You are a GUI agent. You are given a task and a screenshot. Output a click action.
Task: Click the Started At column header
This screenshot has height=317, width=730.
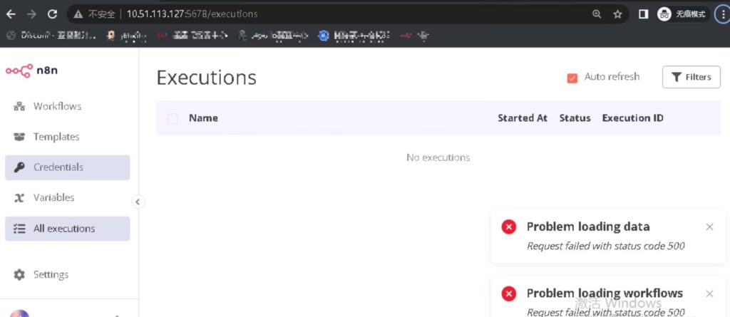522,118
